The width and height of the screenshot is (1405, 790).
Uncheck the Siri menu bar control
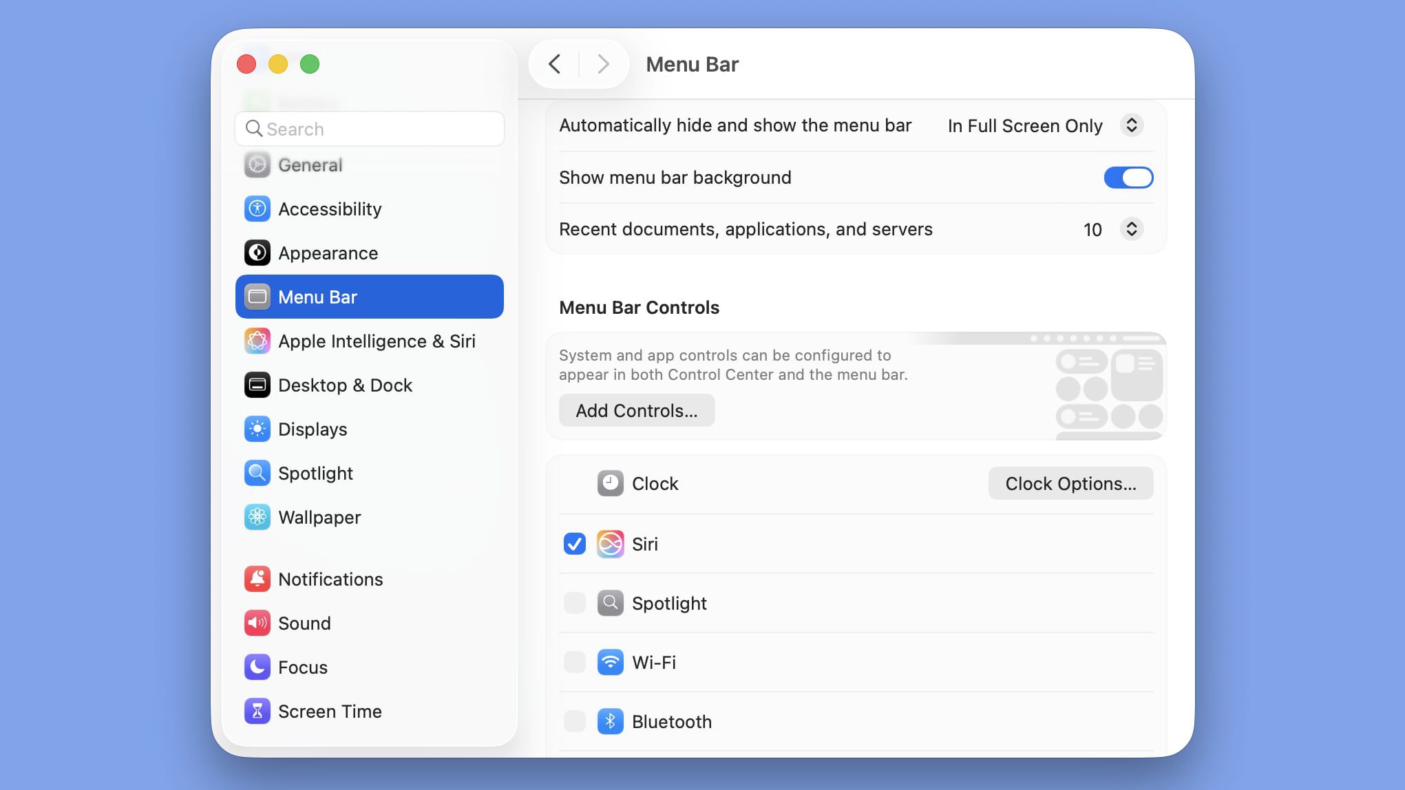(573, 544)
